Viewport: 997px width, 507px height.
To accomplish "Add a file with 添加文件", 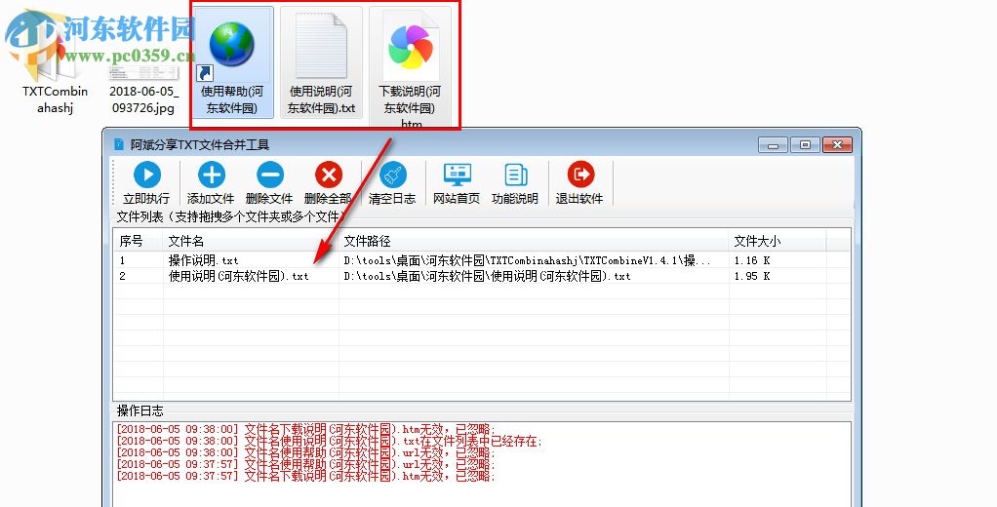I will pyautogui.click(x=211, y=183).
